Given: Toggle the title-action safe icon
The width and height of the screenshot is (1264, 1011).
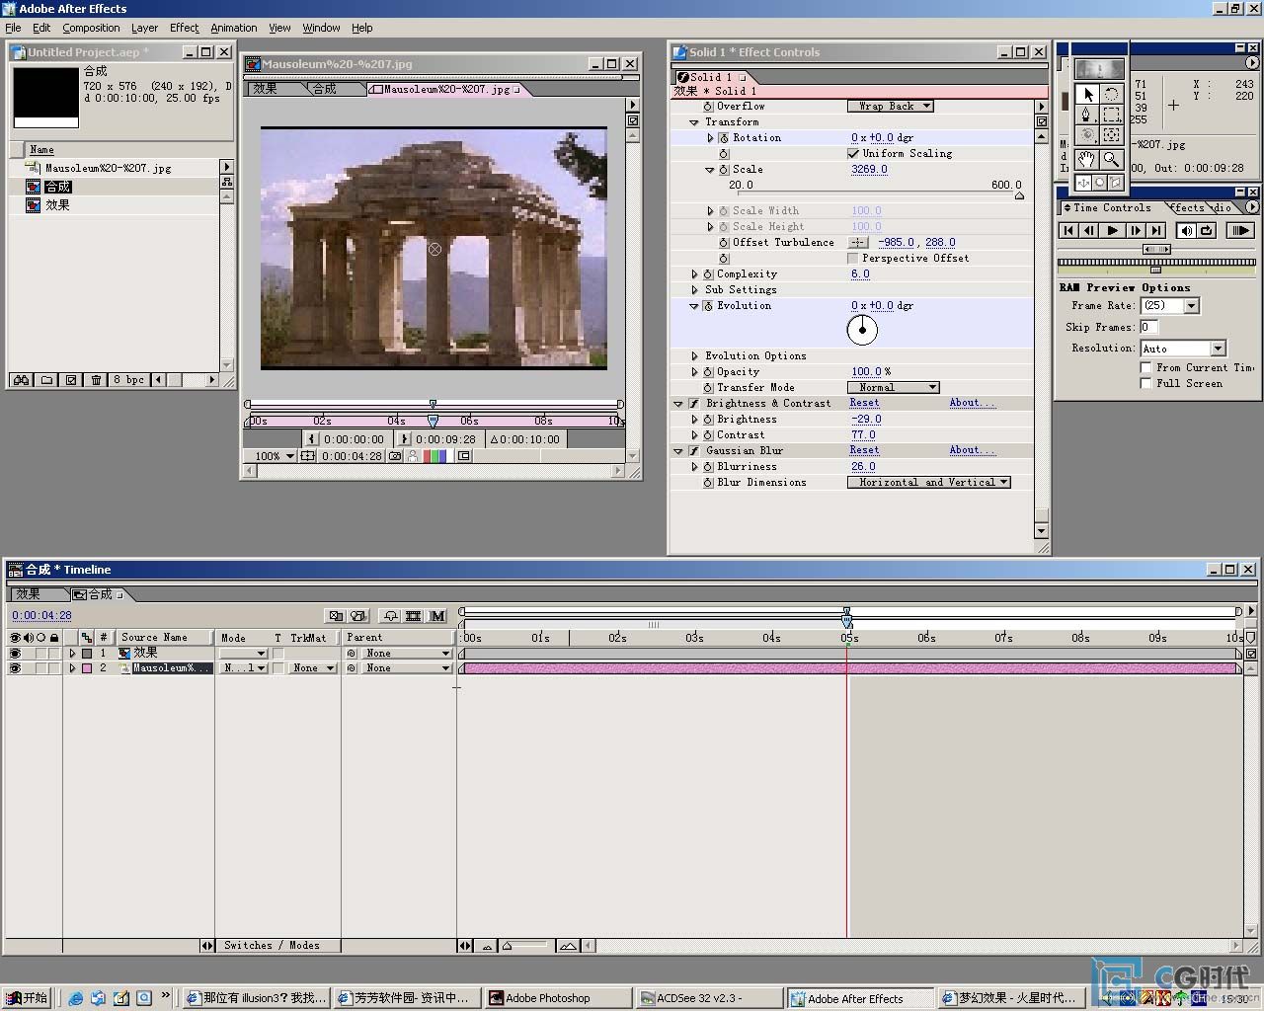Looking at the screenshot, I should (308, 456).
